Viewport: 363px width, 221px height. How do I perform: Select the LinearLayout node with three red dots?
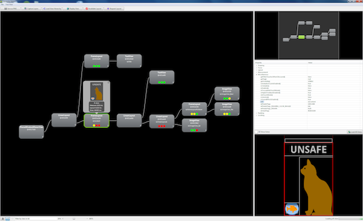point(162,121)
